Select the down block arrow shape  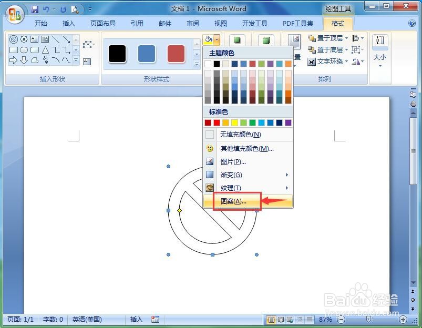click(24, 60)
